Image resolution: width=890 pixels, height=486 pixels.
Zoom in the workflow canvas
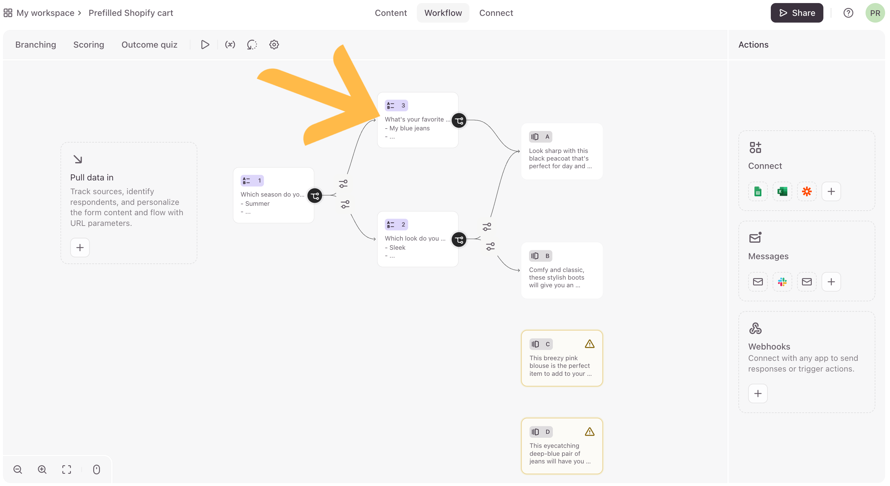tap(42, 470)
